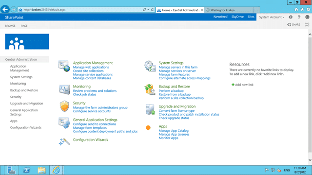Click the System Settings gear checklist icon
The image size is (312, 175).
point(150,66)
